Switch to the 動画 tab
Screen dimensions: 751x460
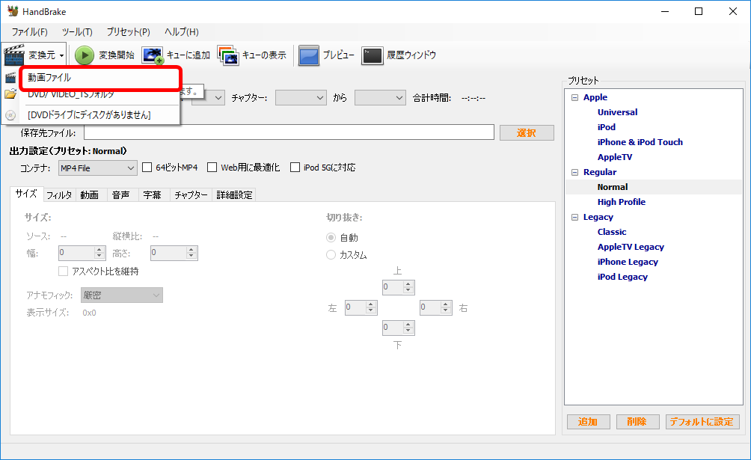point(90,195)
